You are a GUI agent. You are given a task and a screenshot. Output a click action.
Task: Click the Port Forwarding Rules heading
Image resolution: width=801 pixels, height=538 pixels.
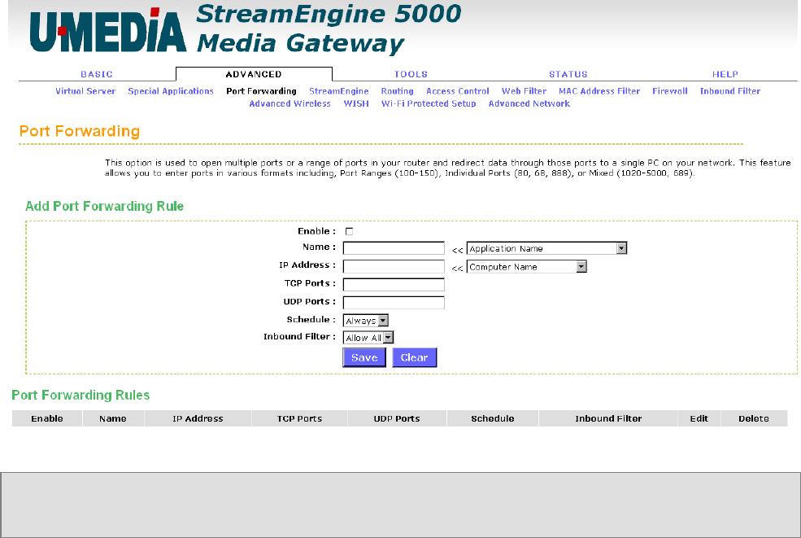[x=81, y=396]
